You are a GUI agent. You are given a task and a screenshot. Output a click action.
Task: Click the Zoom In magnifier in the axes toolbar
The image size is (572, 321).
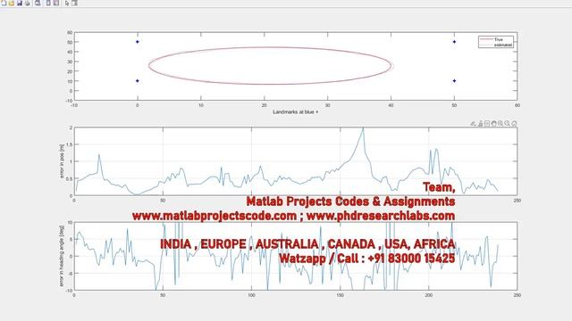tap(500, 124)
